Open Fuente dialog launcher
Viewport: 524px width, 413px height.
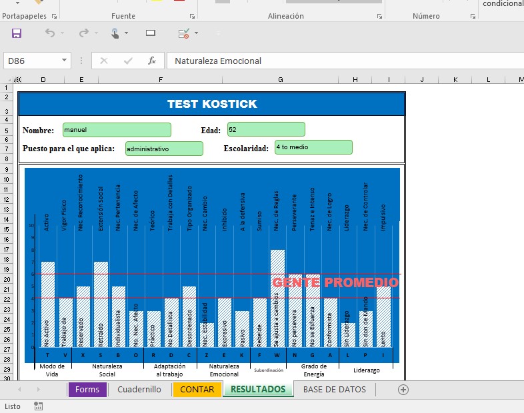pyautogui.click(x=192, y=16)
